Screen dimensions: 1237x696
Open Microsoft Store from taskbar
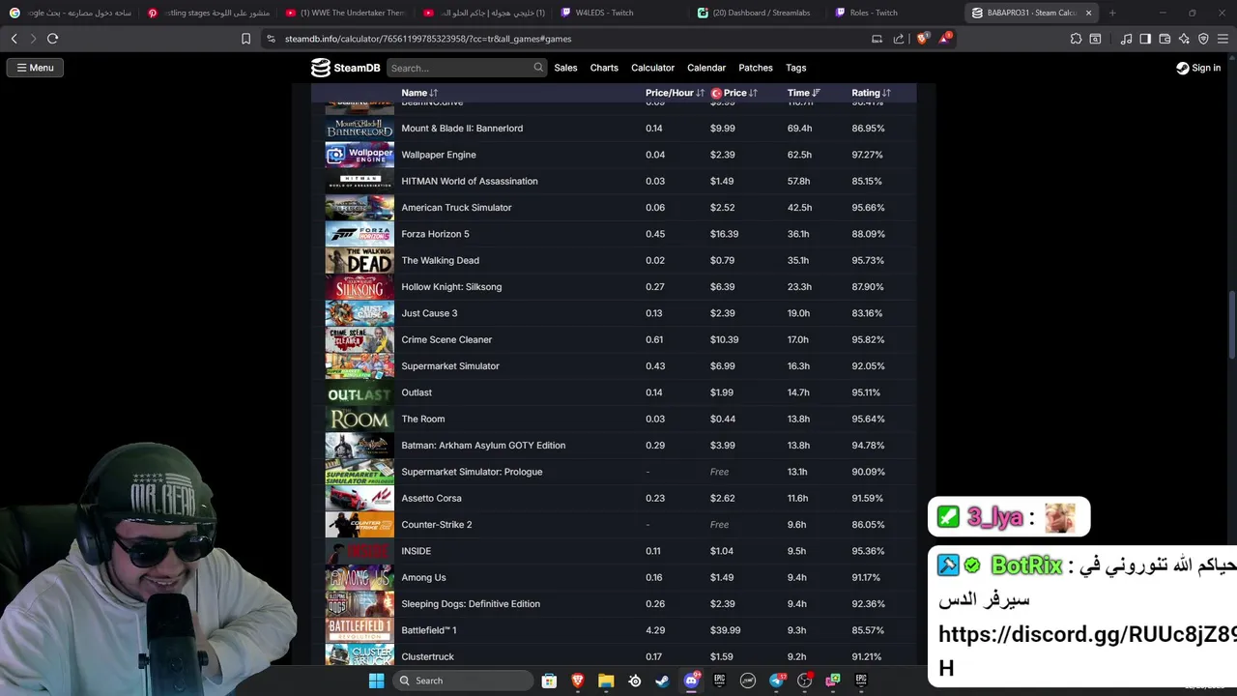click(549, 681)
